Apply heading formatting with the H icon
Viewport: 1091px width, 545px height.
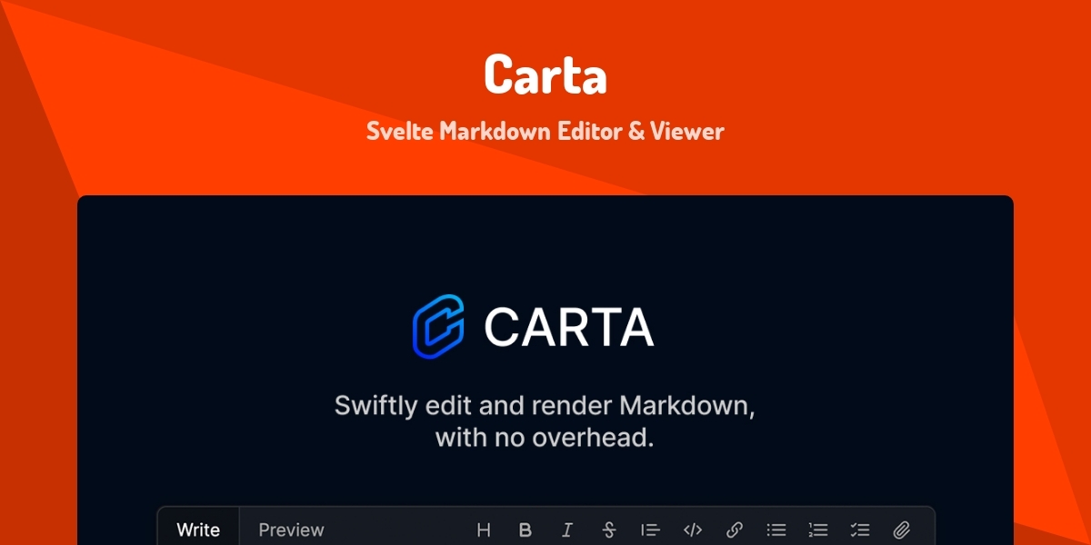[484, 530]
